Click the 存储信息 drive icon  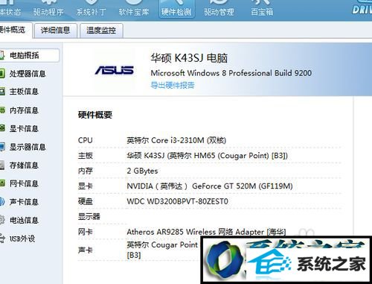[2, 165]
